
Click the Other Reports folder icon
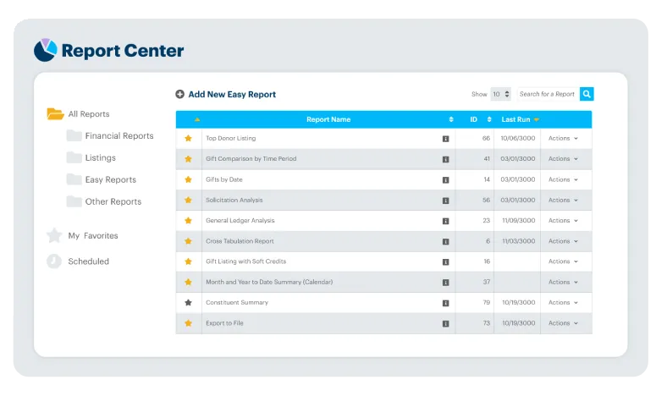click(74, 201)
